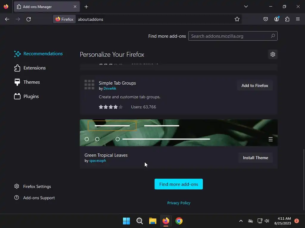Screen dimensions: 305x228
Task: Open the Save to Pocket icon
Action: [265, 19]
